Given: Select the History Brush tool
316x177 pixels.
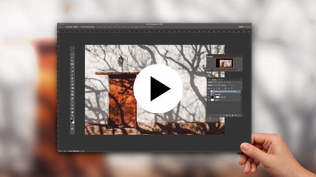Looking at the screenshot, I should (x=73, y=81).
